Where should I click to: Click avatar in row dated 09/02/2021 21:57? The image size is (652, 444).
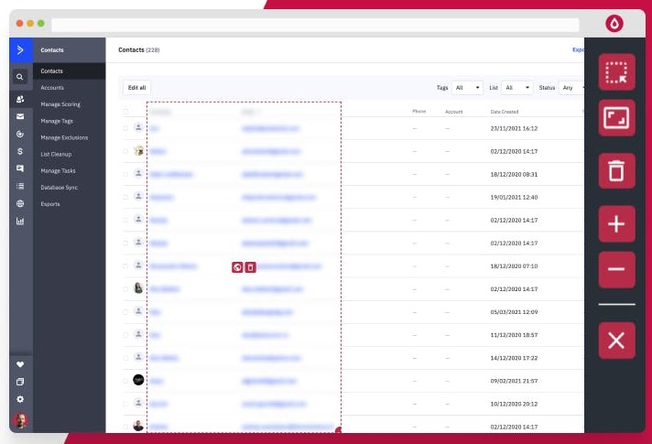pos(138,380)
